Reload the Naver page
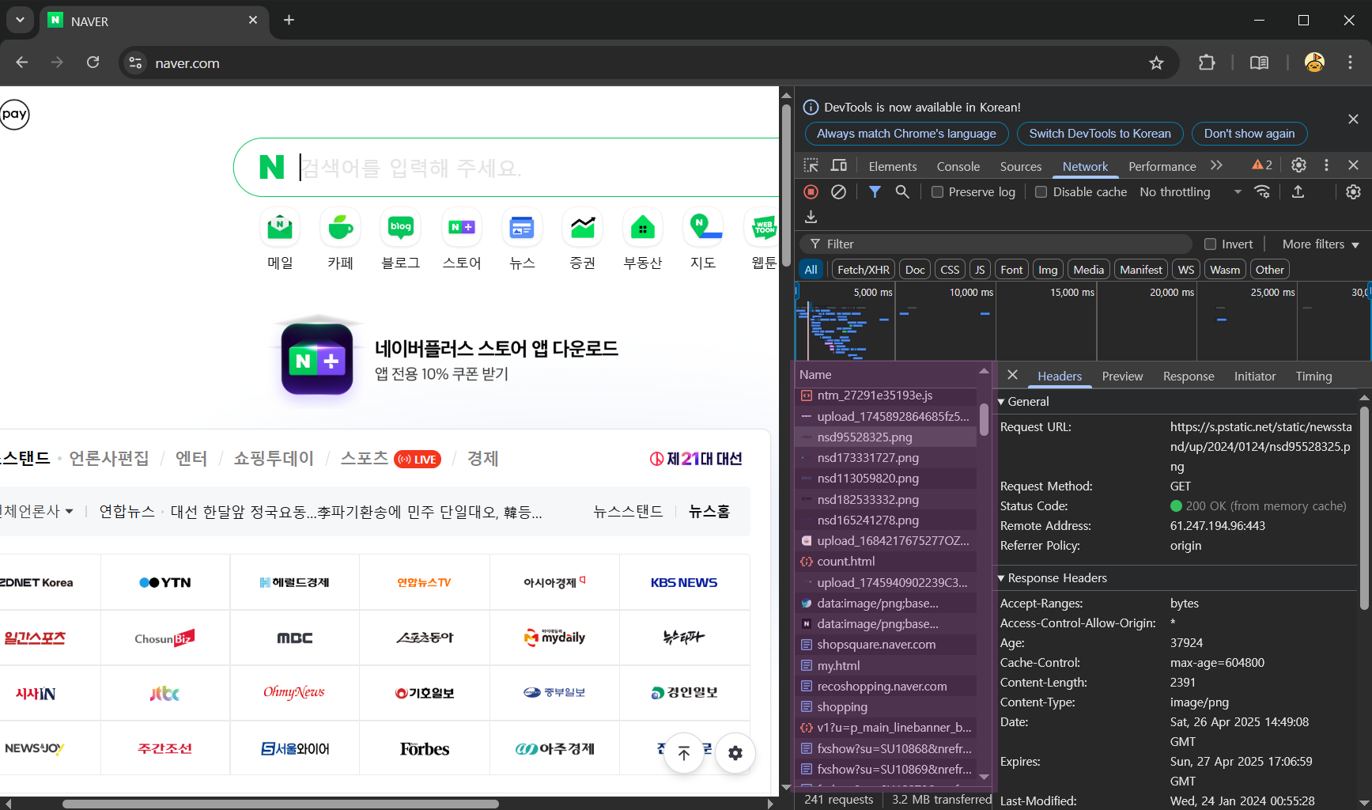Screen dimensions: 1372x810 tap(93, 62)
